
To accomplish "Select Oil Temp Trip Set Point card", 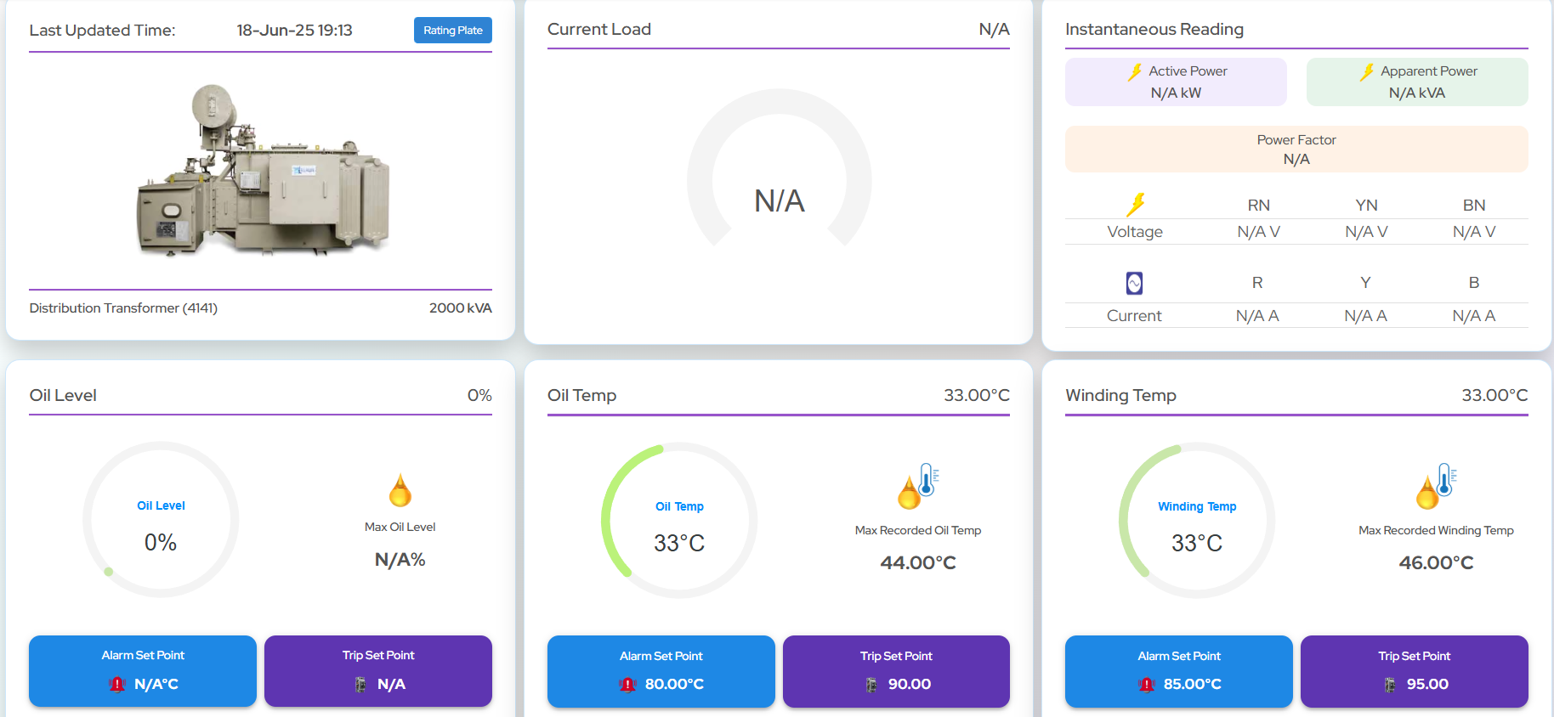I will (x=896, y=671).
